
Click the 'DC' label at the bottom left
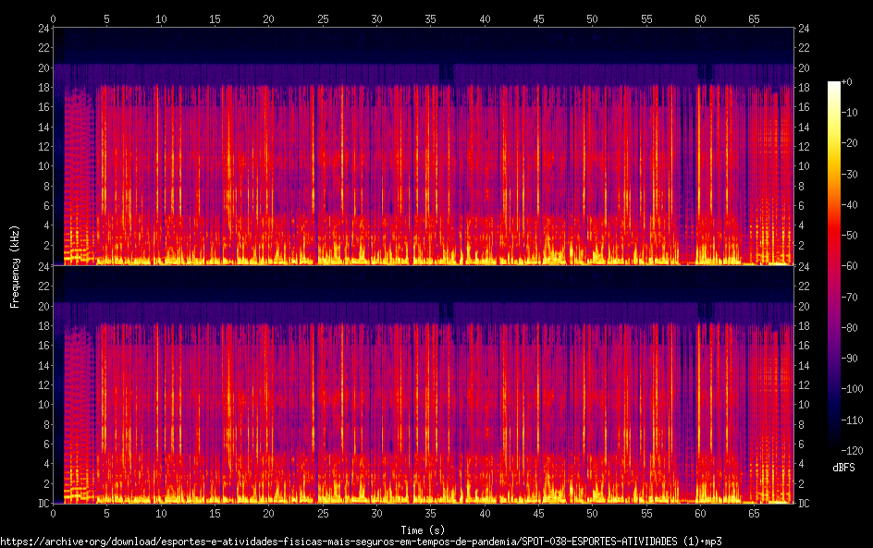point(44,503)
